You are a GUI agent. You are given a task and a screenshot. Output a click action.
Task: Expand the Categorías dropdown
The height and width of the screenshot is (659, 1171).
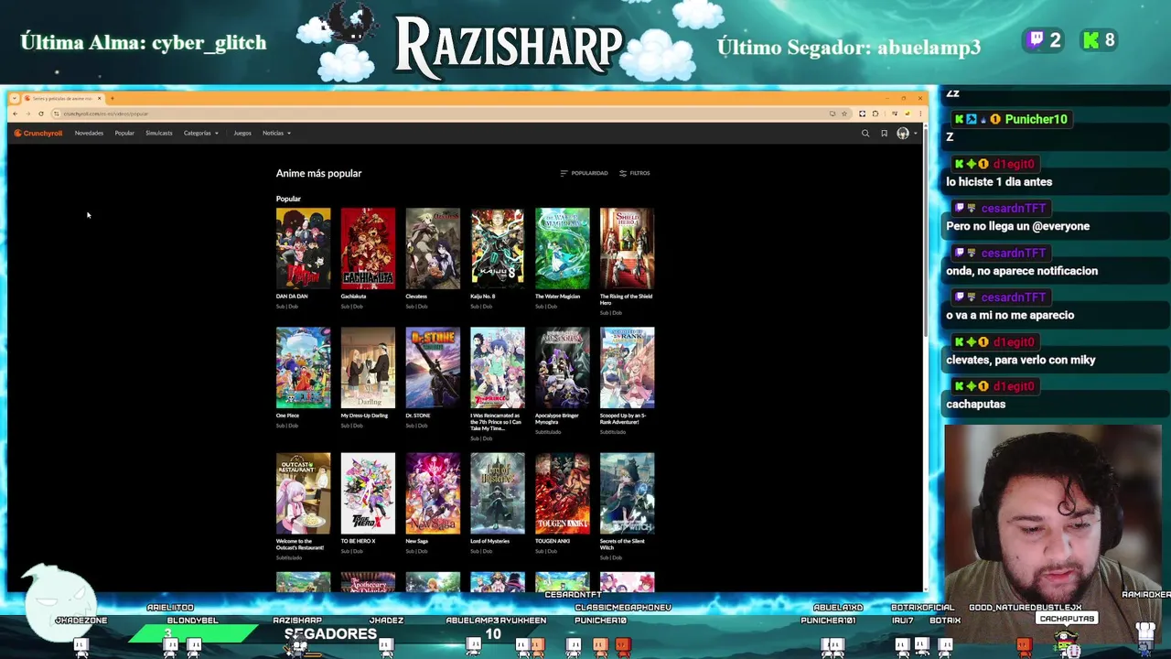[200, 134]
